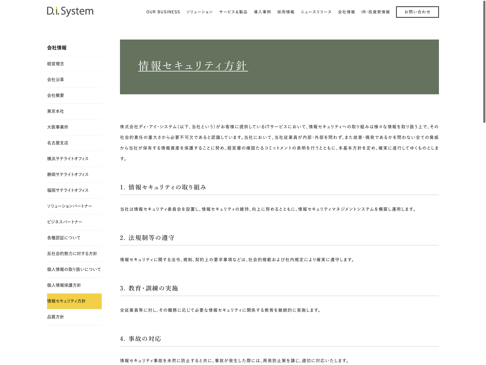
Task: Open 会社概要 from the sidebar
Action: [x=56, y=96]
